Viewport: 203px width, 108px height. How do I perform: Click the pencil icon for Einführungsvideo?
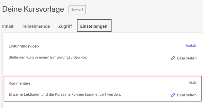pos(173,58)
